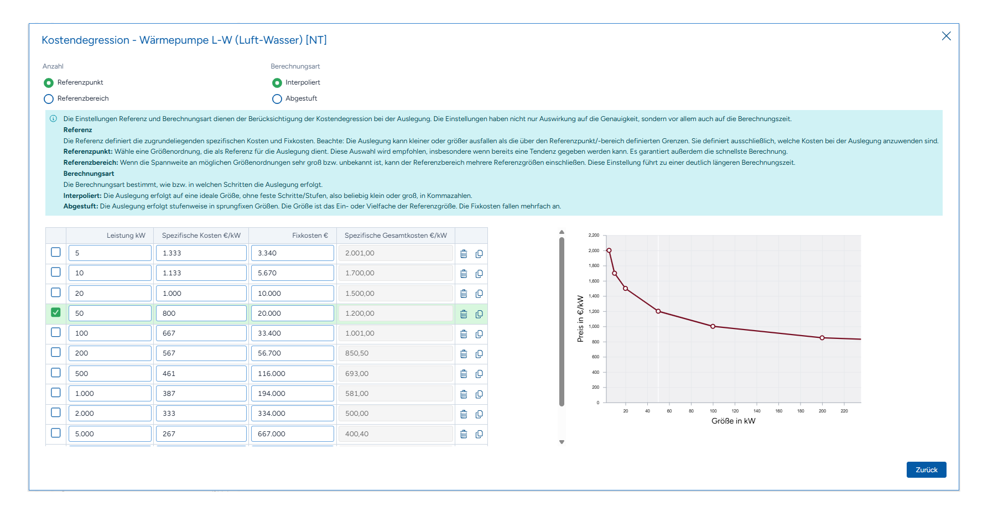Check the 5 kW row checkbox
The height and width of the screenshot is (517, 993).
pyautogui.click(x=56, y=252)
